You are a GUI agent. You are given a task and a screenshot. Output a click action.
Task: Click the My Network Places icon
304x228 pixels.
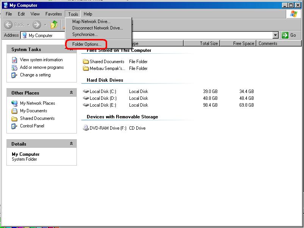14,103
